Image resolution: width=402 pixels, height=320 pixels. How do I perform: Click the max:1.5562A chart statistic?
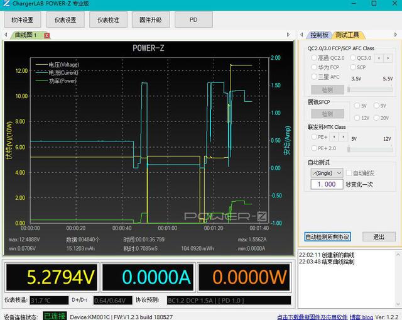click(253, 240)
